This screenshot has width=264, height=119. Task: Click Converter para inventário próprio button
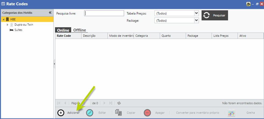click(197, 113)
